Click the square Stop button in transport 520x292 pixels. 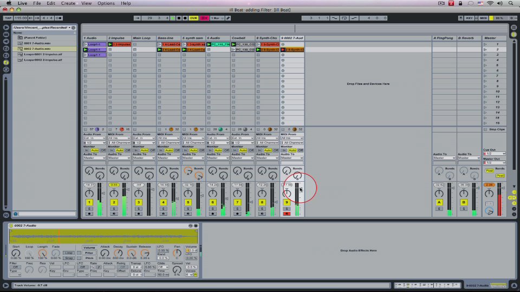coord(179,18)
